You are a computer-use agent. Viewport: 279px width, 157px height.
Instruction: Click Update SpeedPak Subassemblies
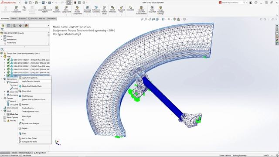(x=141, y=10)
